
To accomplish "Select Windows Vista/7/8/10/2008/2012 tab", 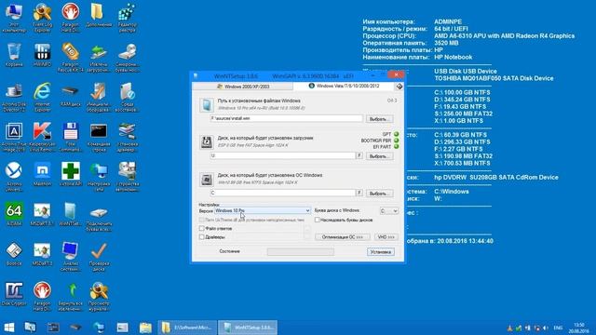I will [344, 87].
